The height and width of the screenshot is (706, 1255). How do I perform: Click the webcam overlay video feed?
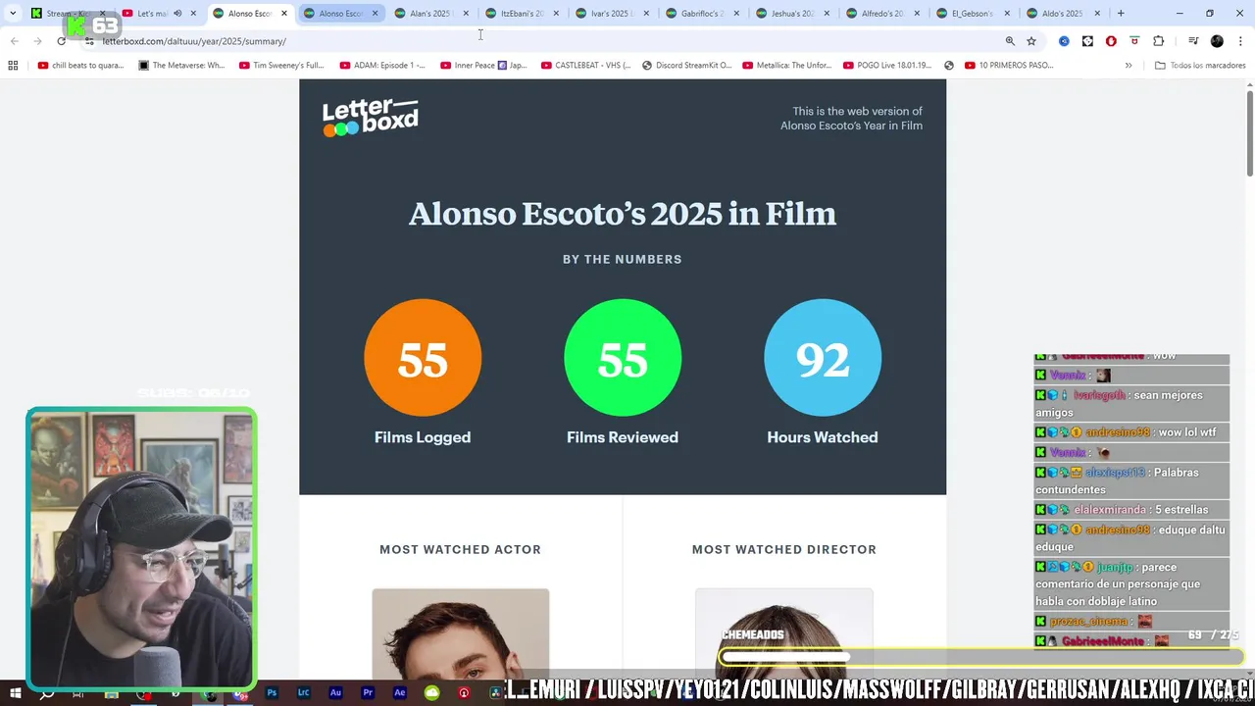(141, 548)
